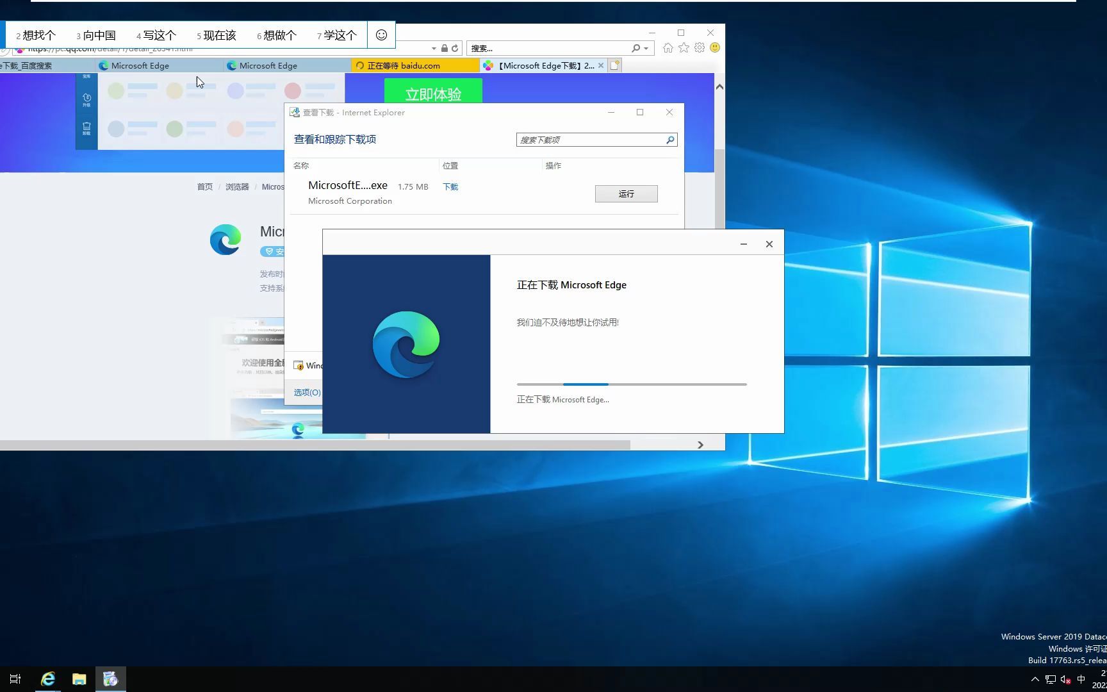Click the IE feedback smiley icon
This screenshot has width=1107, height=692.
(x=715, y=48)
